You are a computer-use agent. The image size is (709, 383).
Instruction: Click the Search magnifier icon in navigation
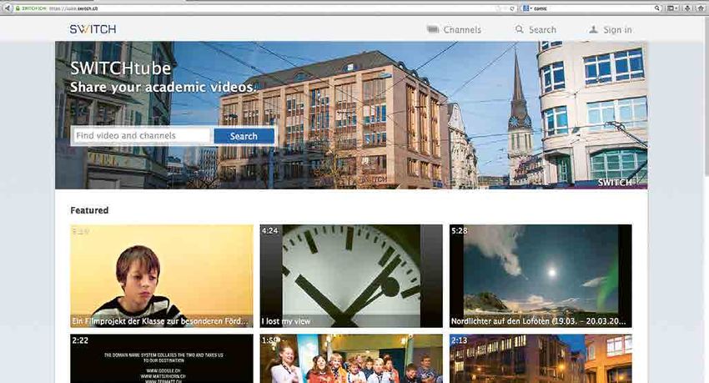519,29
